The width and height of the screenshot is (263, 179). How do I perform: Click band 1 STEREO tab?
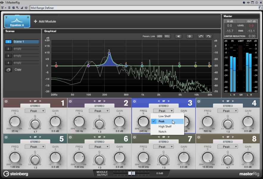click(35, 106)
